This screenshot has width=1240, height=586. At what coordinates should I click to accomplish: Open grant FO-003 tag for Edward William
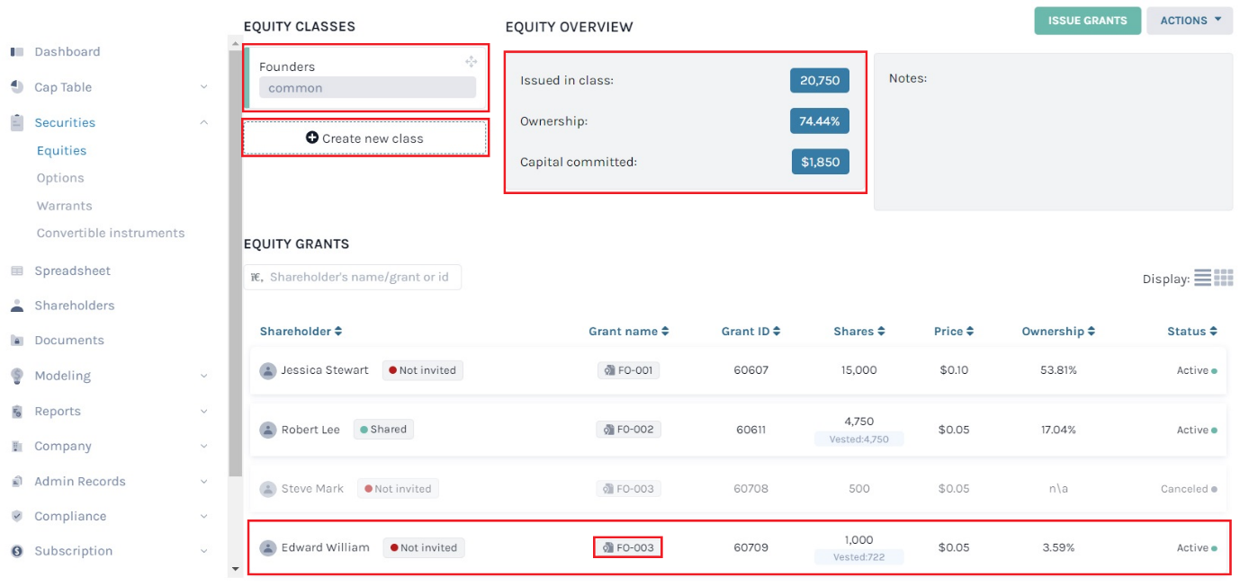[628, 547]
